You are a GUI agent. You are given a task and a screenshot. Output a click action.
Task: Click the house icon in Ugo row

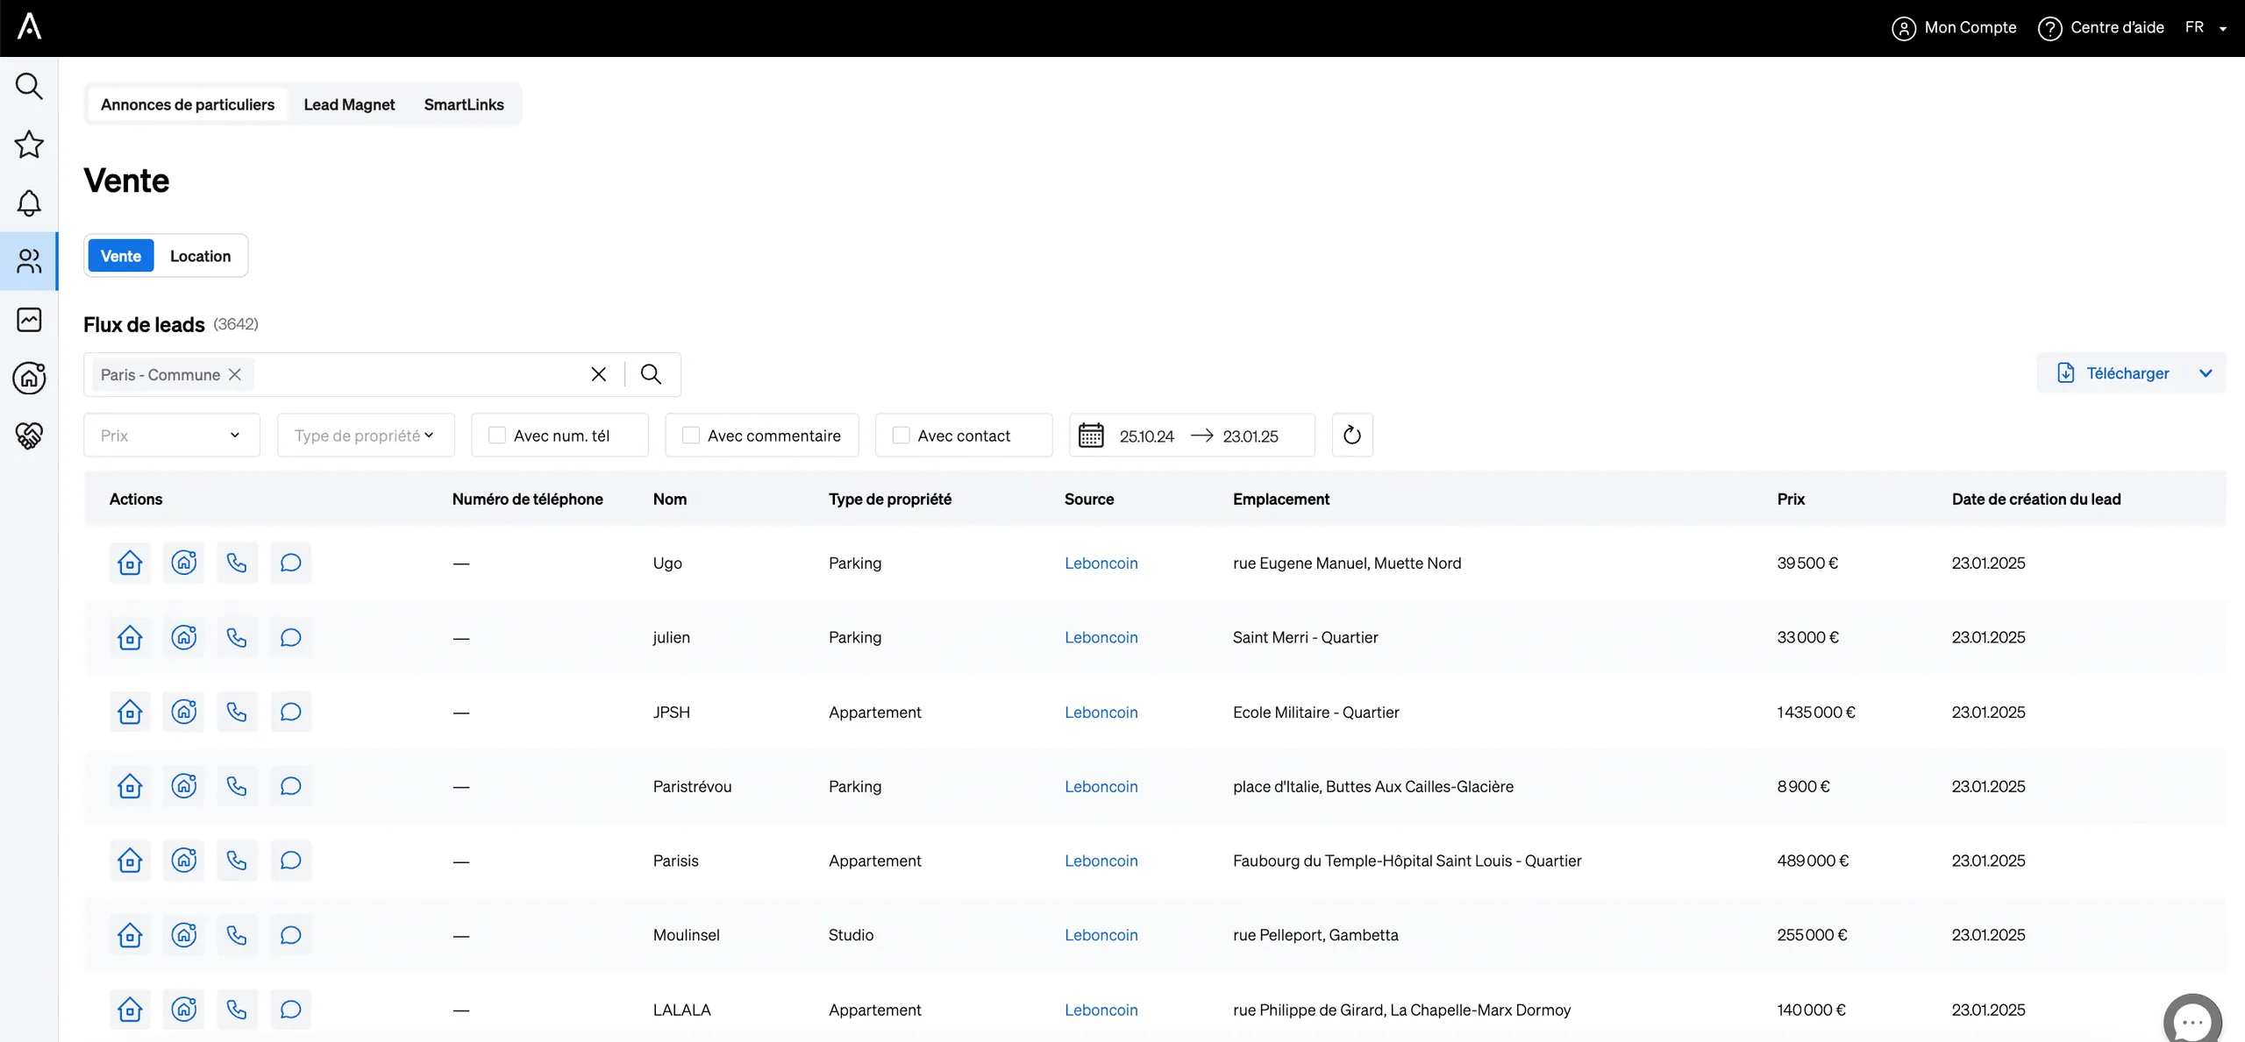point(130,563)
